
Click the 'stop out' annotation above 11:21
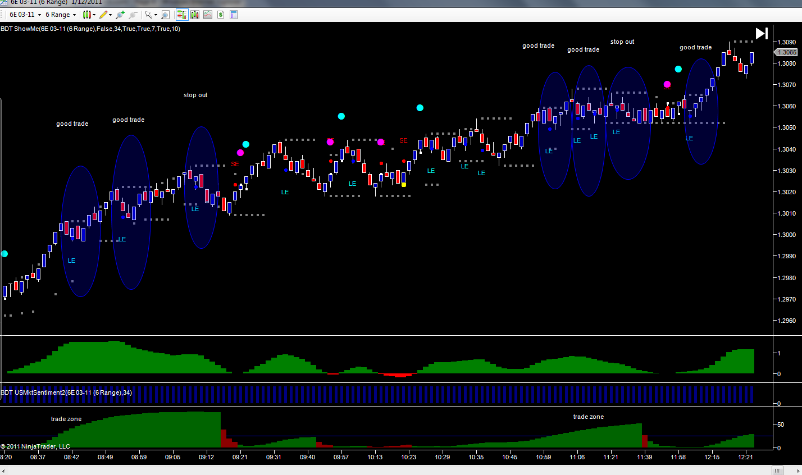click(622, 42)
